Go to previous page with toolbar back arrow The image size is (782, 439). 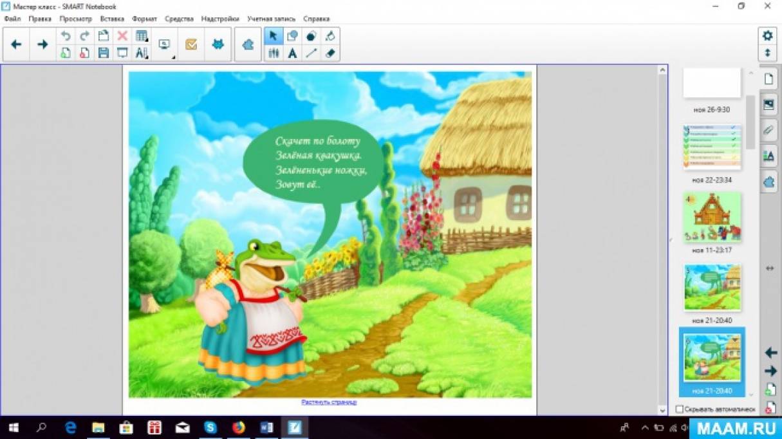pyautogui.click(x=17, y=44)
